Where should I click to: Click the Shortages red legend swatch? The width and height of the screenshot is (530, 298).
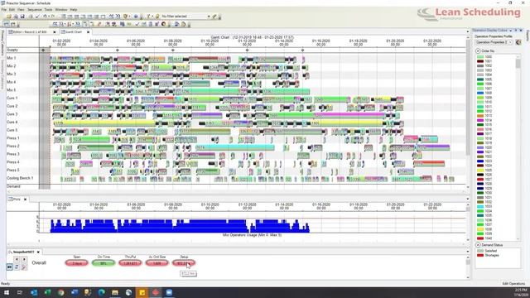coord(480,256)
